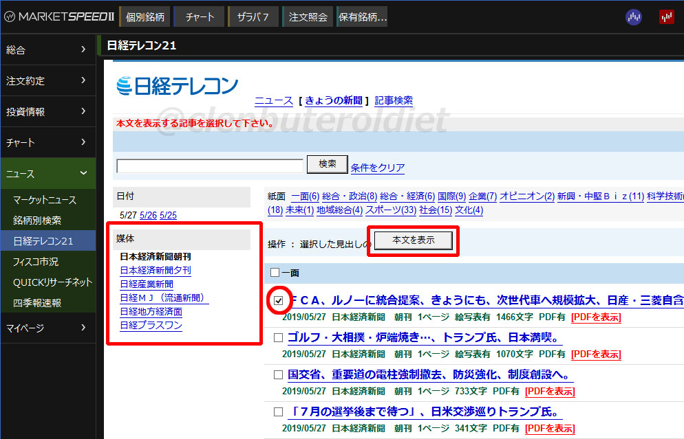This screenshot has width=684, height=439.
Task: Check the 国交省 article checkbox
Action: (278, 374)
